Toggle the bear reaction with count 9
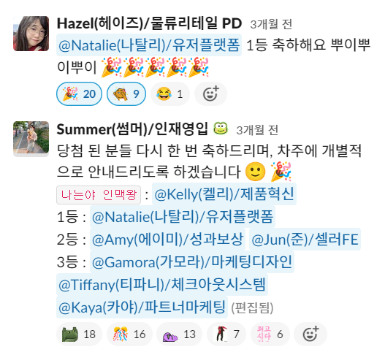 point(126,93)
